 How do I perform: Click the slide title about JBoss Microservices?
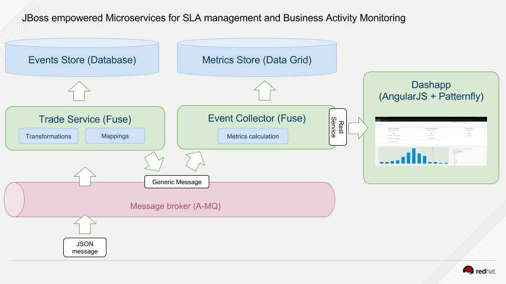point(213,18)
